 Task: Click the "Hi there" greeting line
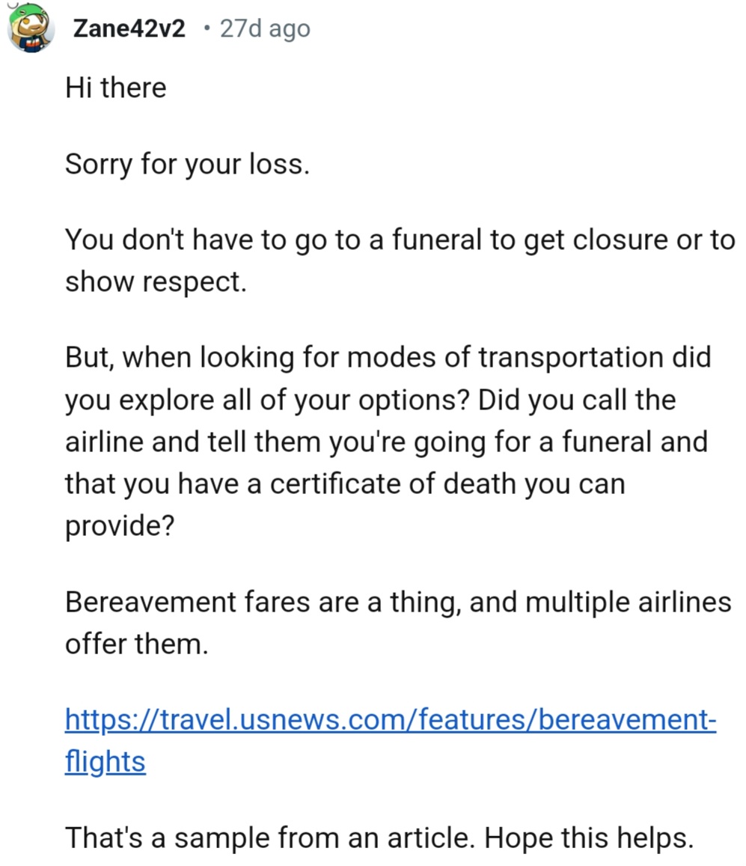click(x=116, y=88)
